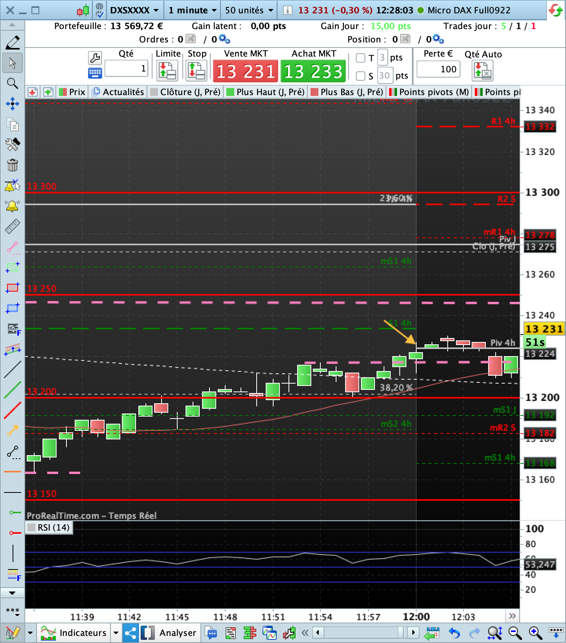Open the gear next to Position count
This screenshot has height=643, width=566.
tap(438, 39)
